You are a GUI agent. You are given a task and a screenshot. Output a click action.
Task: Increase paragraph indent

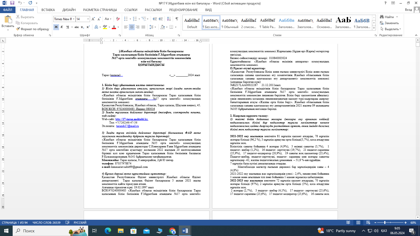click(161, 19)
